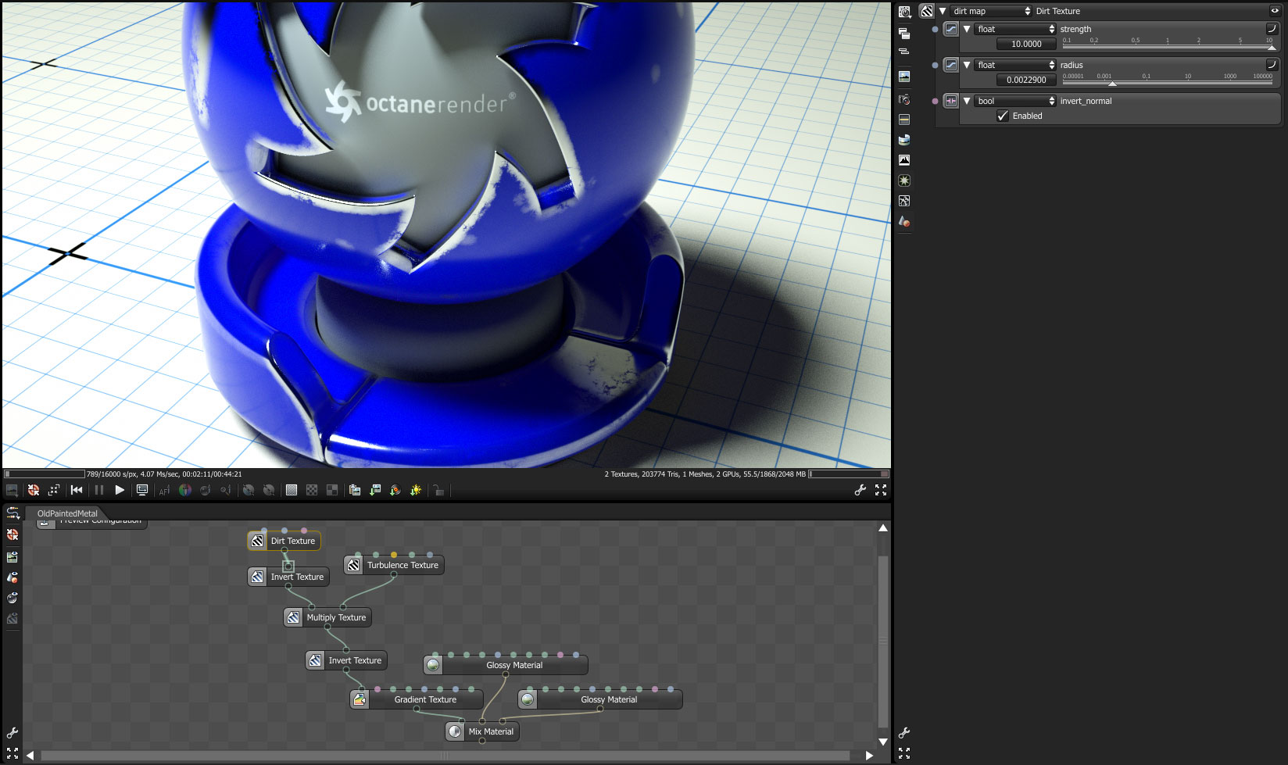Open the strength float type dropdown
Image resolution: width=1288 pixels, height=765 pixels.
[1016, 29]
